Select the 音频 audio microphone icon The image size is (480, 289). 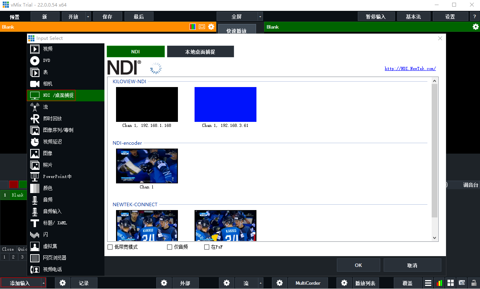pyautogui.click(x=35, y=200)
